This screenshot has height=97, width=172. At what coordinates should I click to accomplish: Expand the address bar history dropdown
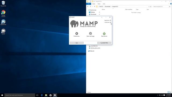(x=149, y=6)
